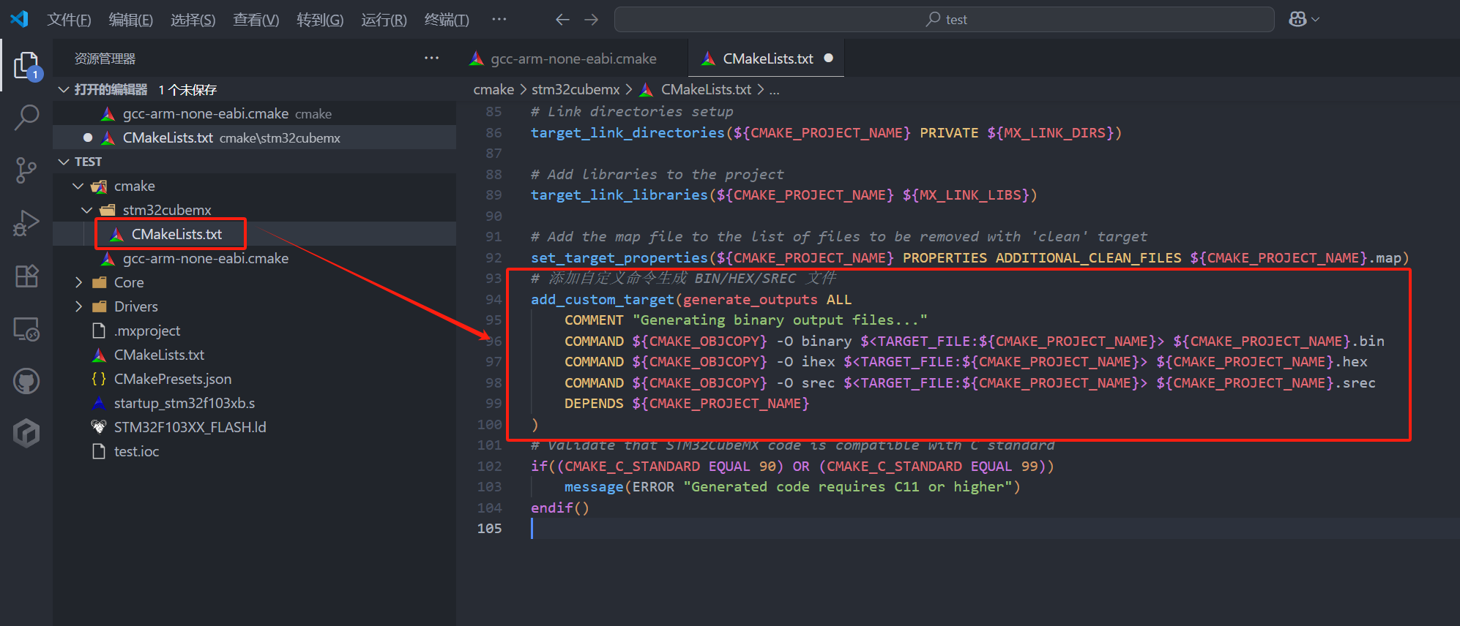
Task: Select CMakeLists.txt cmake\stm32cubemx in open editors
Action: pos(255,137)
